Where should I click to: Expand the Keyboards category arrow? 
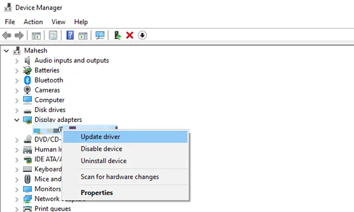[17, 170]
